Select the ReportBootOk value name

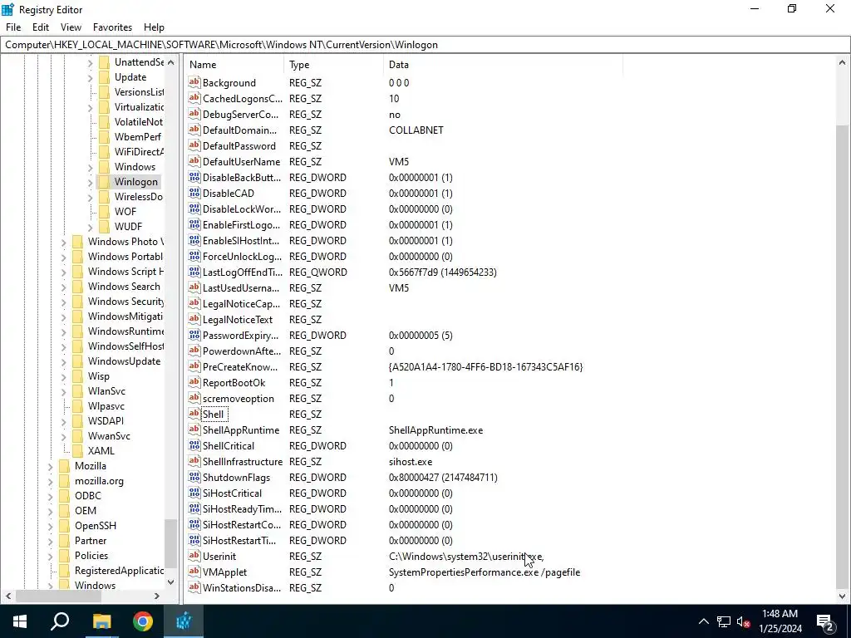tap(234, 383)
